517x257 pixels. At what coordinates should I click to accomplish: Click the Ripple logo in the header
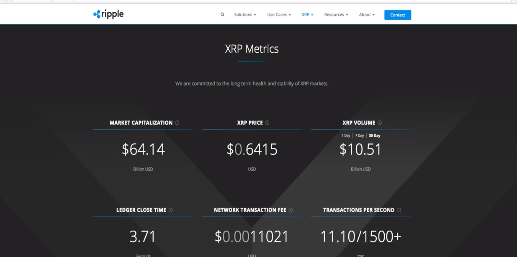(108, 14)
